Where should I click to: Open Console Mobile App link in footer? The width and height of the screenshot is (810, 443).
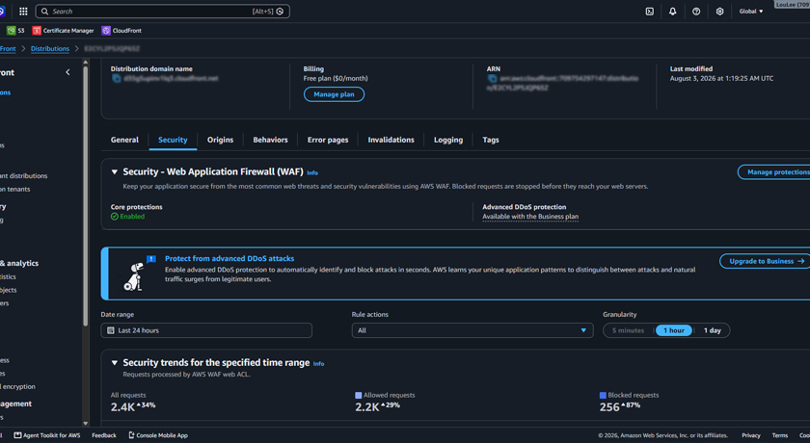[158, 435]
